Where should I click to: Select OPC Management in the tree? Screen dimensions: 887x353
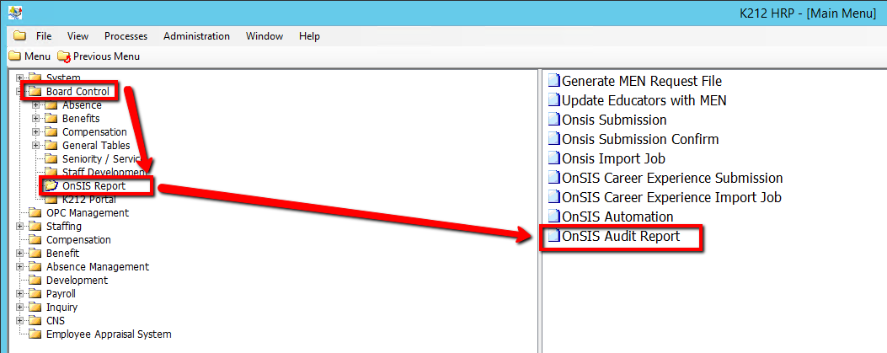(88, 213)
